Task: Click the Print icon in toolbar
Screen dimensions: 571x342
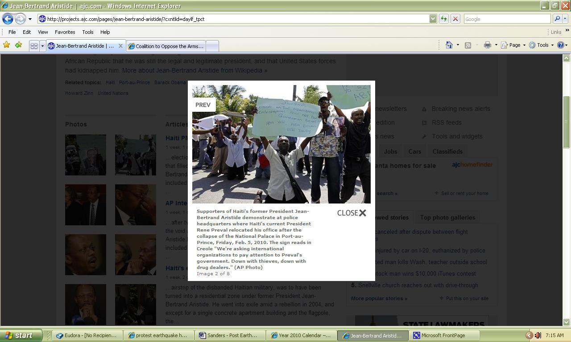Action: pyautogui.click(x=487, y=45)
